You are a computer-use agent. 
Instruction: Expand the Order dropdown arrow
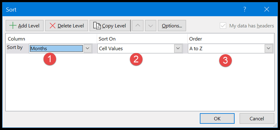[269, 49]
